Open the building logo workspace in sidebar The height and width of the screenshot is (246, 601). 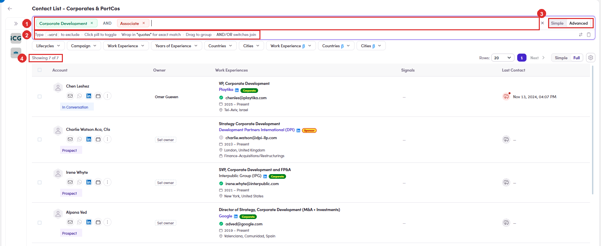point(16,53)
